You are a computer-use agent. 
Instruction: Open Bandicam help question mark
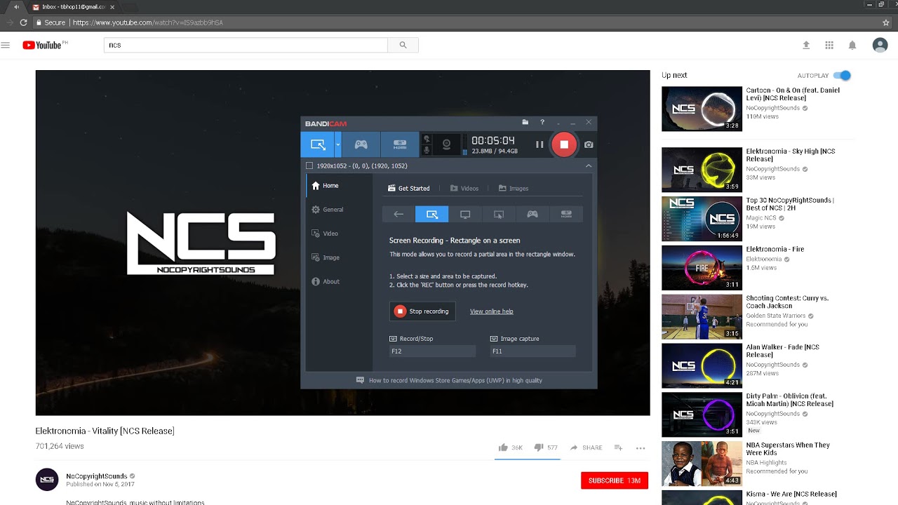(542, 122)
